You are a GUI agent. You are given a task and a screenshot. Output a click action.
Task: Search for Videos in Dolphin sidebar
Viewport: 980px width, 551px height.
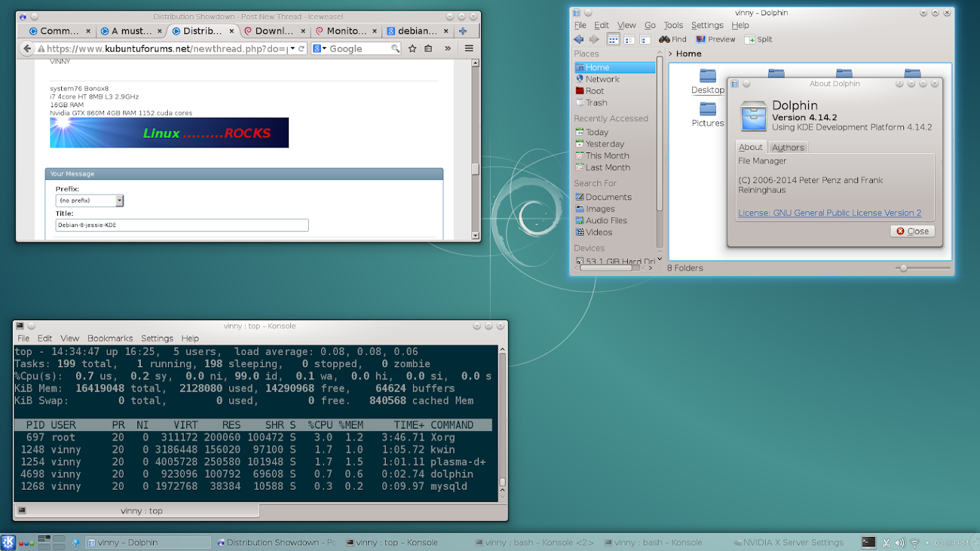tap(614, 232)
